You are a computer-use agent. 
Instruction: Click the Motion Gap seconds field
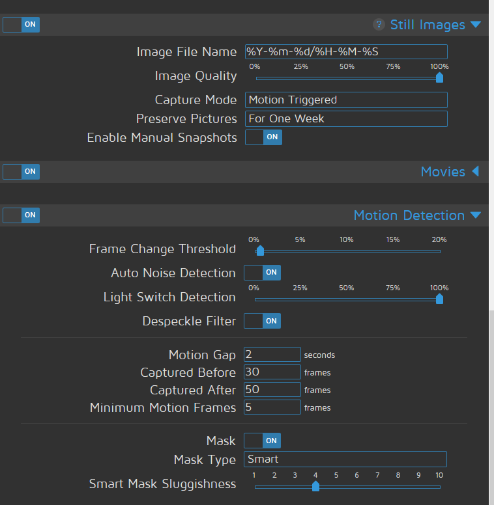pos(272,354)
